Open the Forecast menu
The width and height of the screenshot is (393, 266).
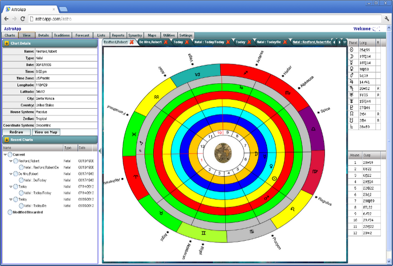pos(82,35)
